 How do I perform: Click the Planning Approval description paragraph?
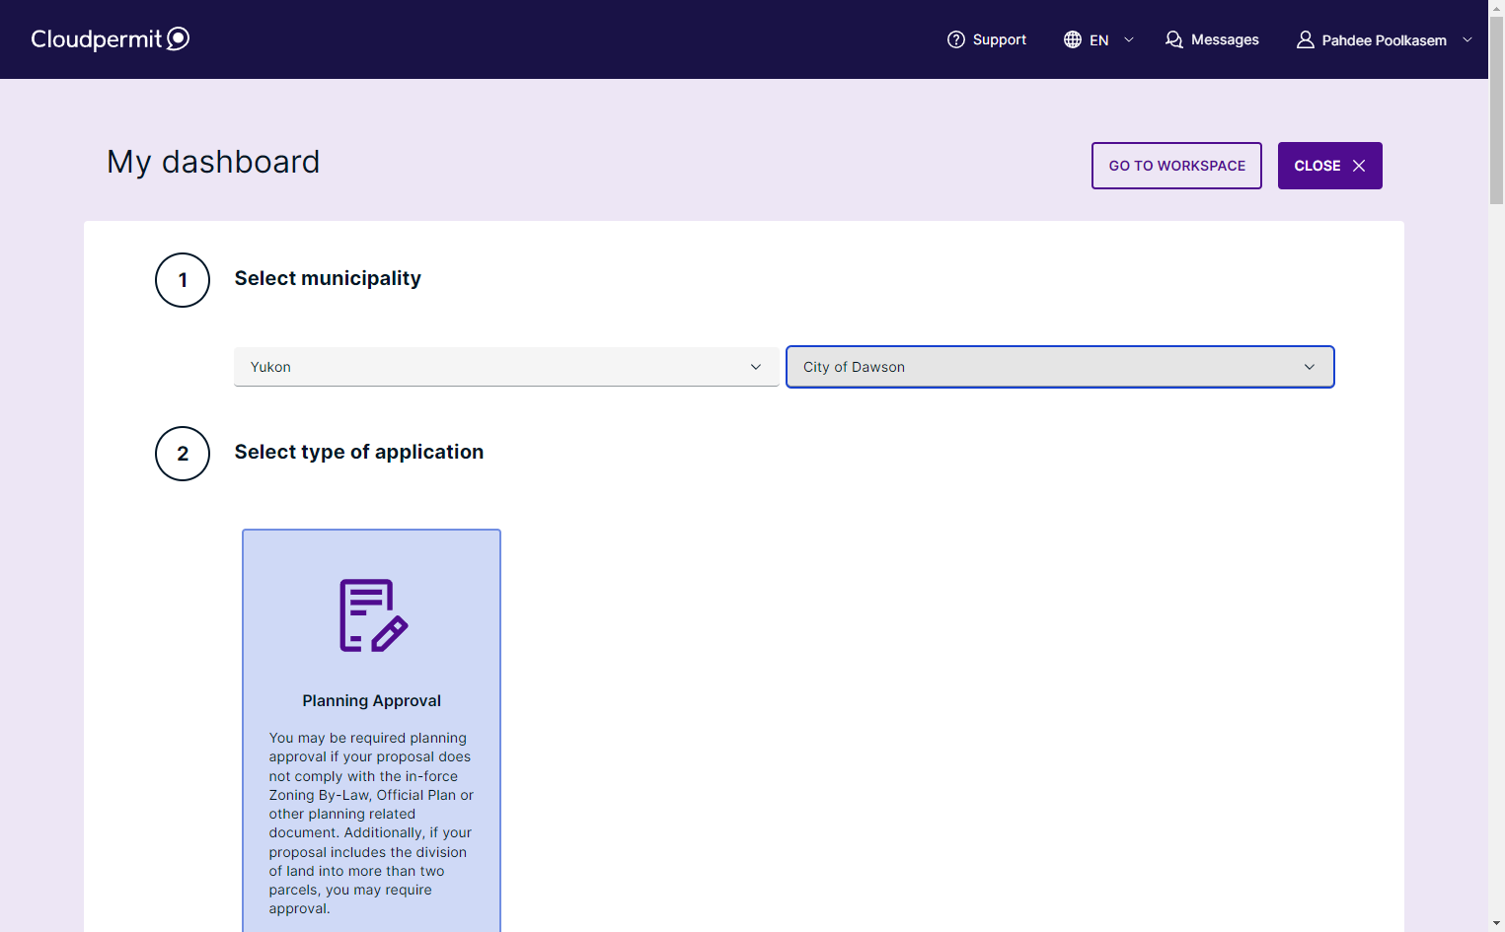click(x=371, y=824)
